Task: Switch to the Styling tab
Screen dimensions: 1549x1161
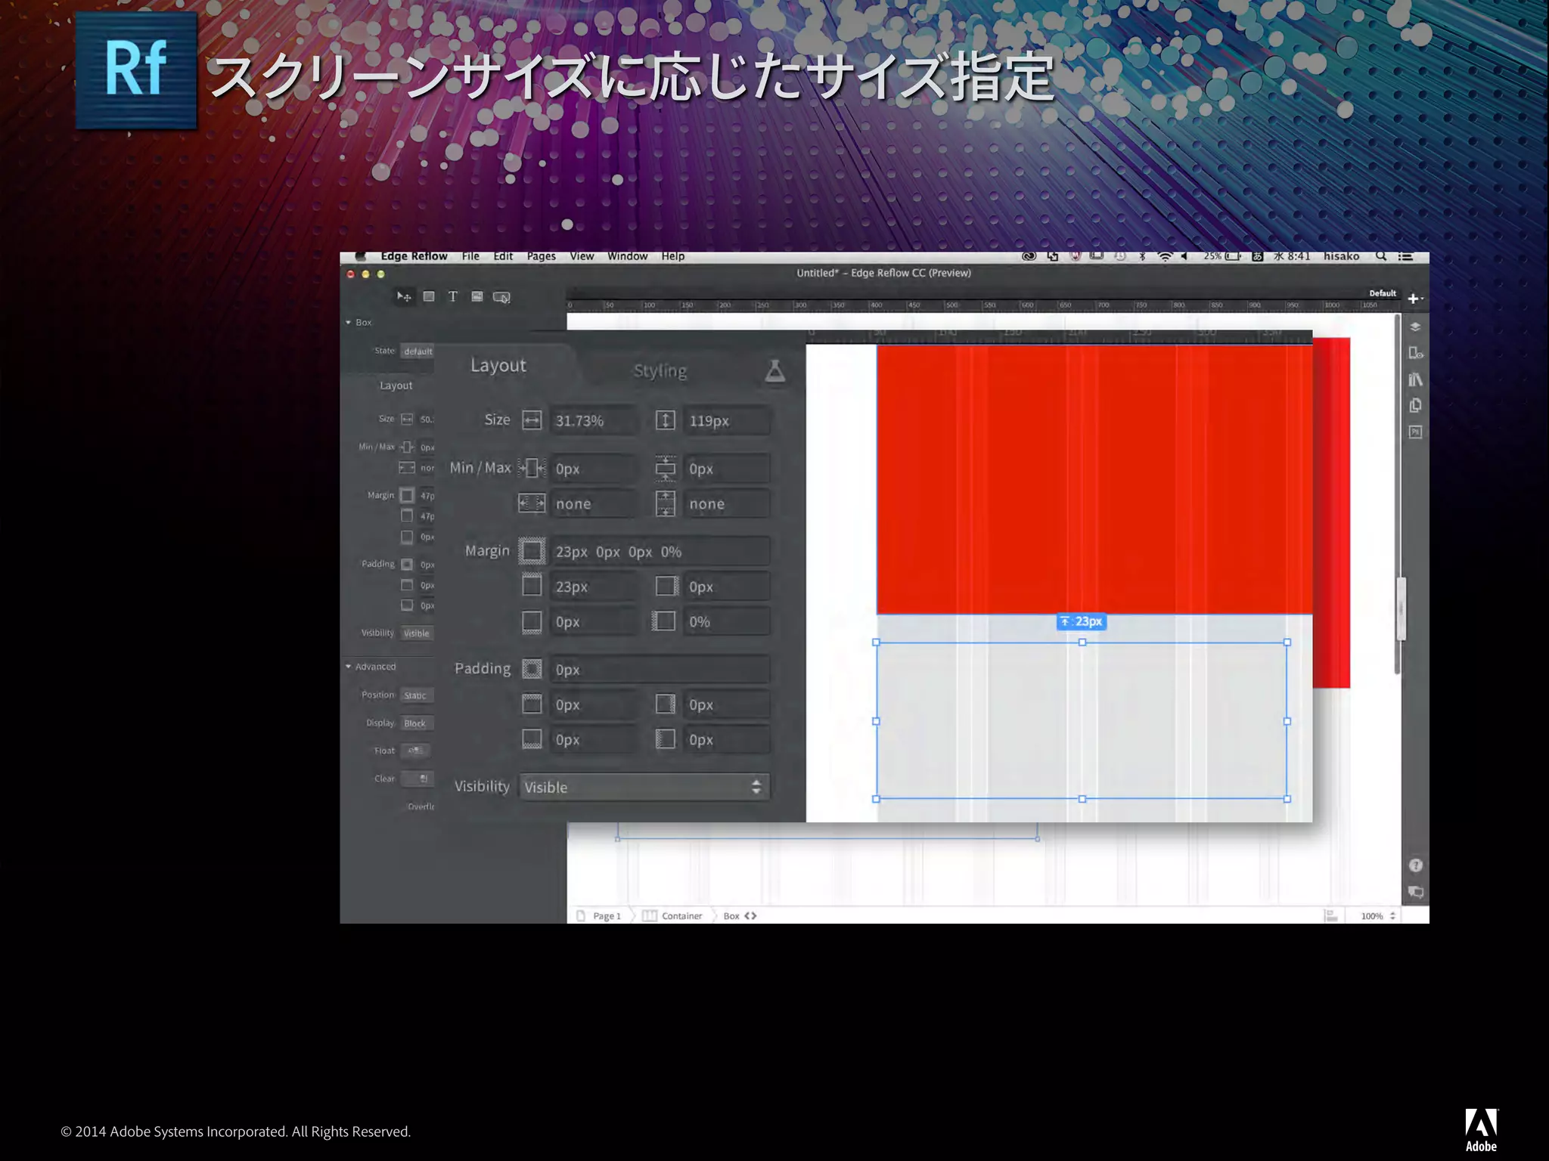Action: click(x=660, y=371)
